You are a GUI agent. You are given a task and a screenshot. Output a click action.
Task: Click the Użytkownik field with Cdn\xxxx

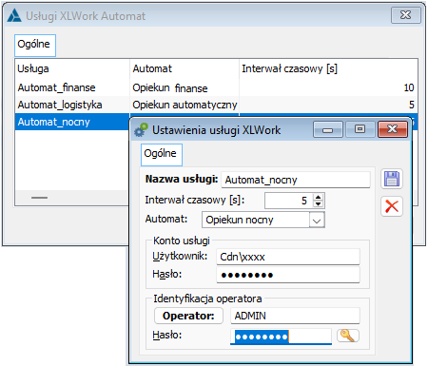[x=288, y=257]
